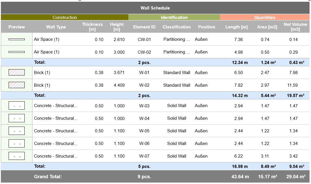311x184 pixels.
Task: Click the W-06 Concrete wall preview
Action: tap(16, 143)
